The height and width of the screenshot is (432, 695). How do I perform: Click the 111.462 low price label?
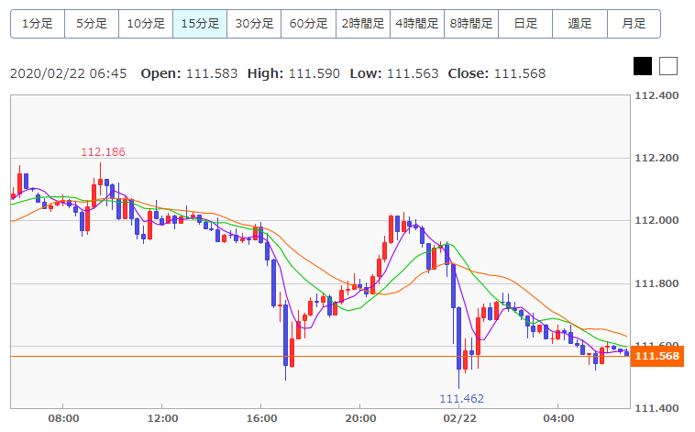click(x=461, y=399)
